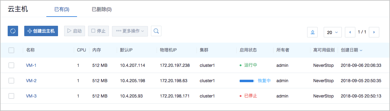This screenshot has width=390, height=111.
Task: Click CPU column header
Action: pyautogui.click(x=81, y=50)
